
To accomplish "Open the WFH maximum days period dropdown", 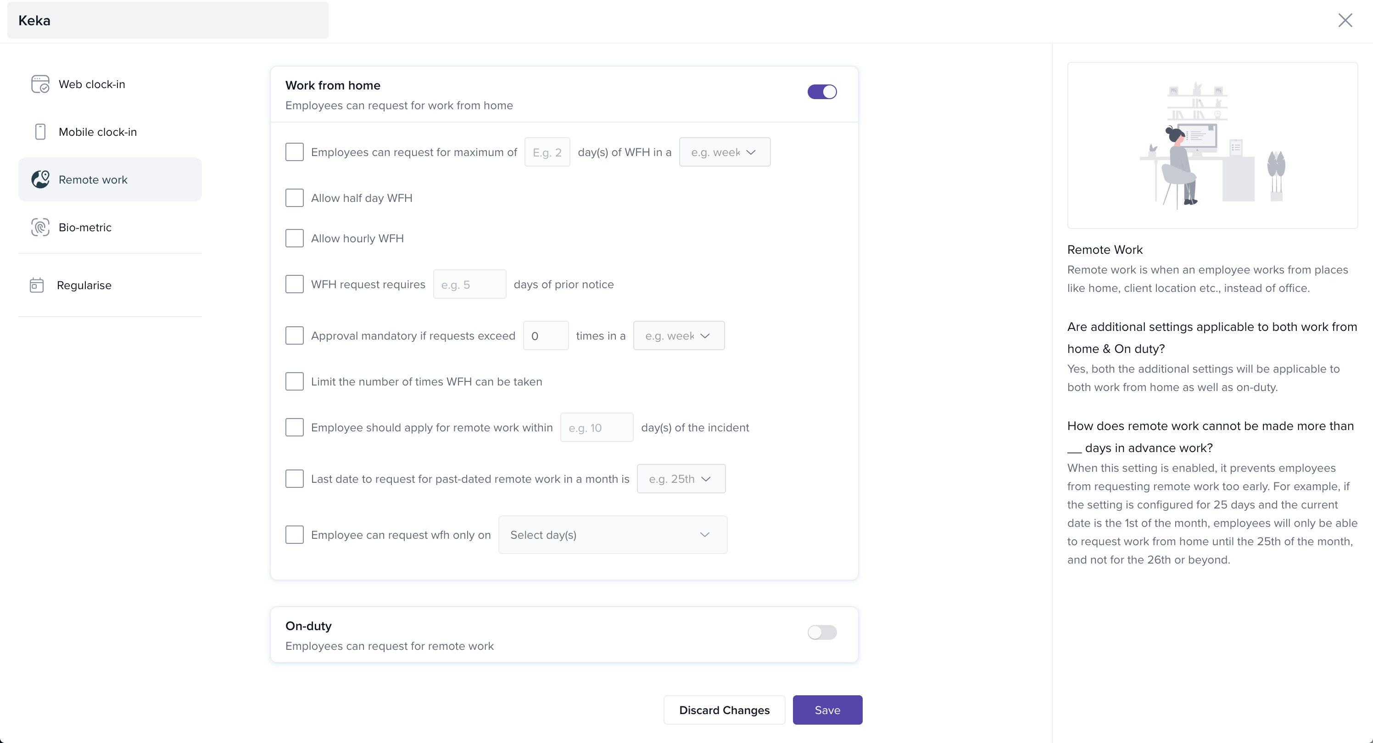I will point(724,152).
